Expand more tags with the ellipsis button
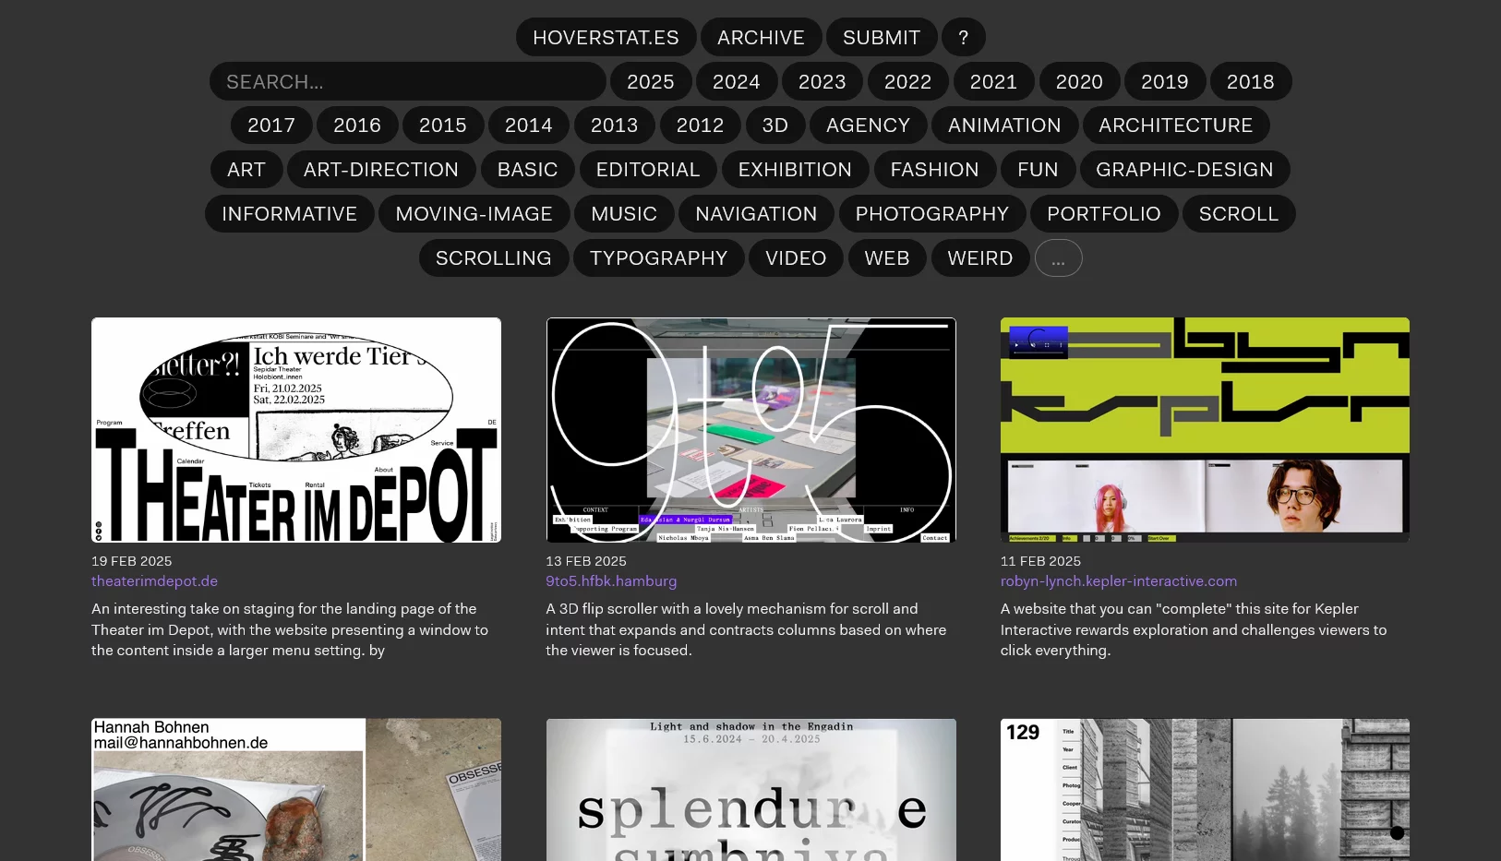 pyautogui.click(x=1059, y=257)
